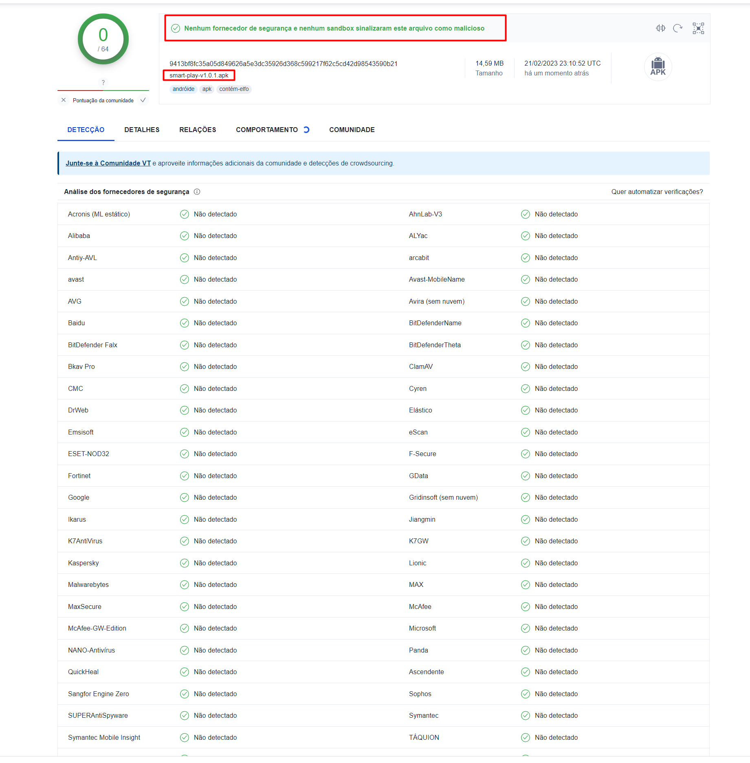Click the Fortinet result check icon
The width and height of the screenshot is (750, 763).
click(185, 476)
